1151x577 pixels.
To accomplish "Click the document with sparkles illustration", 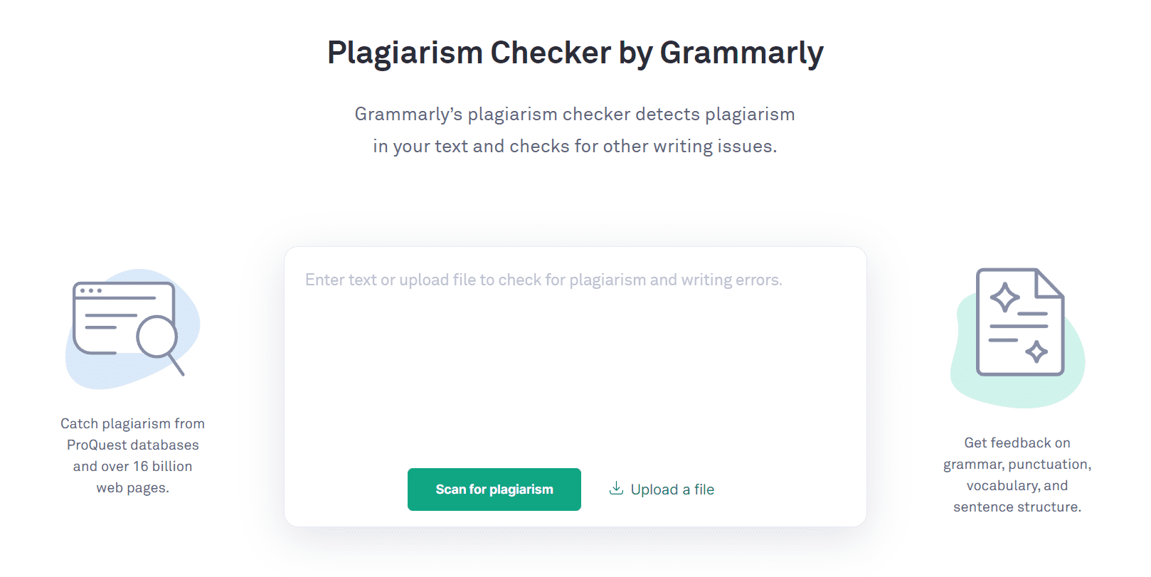I will click(1019, 322).
